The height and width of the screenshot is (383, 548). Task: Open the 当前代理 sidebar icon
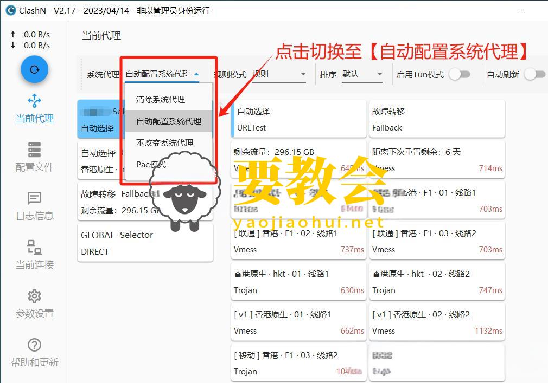click(x=34, y=101)
